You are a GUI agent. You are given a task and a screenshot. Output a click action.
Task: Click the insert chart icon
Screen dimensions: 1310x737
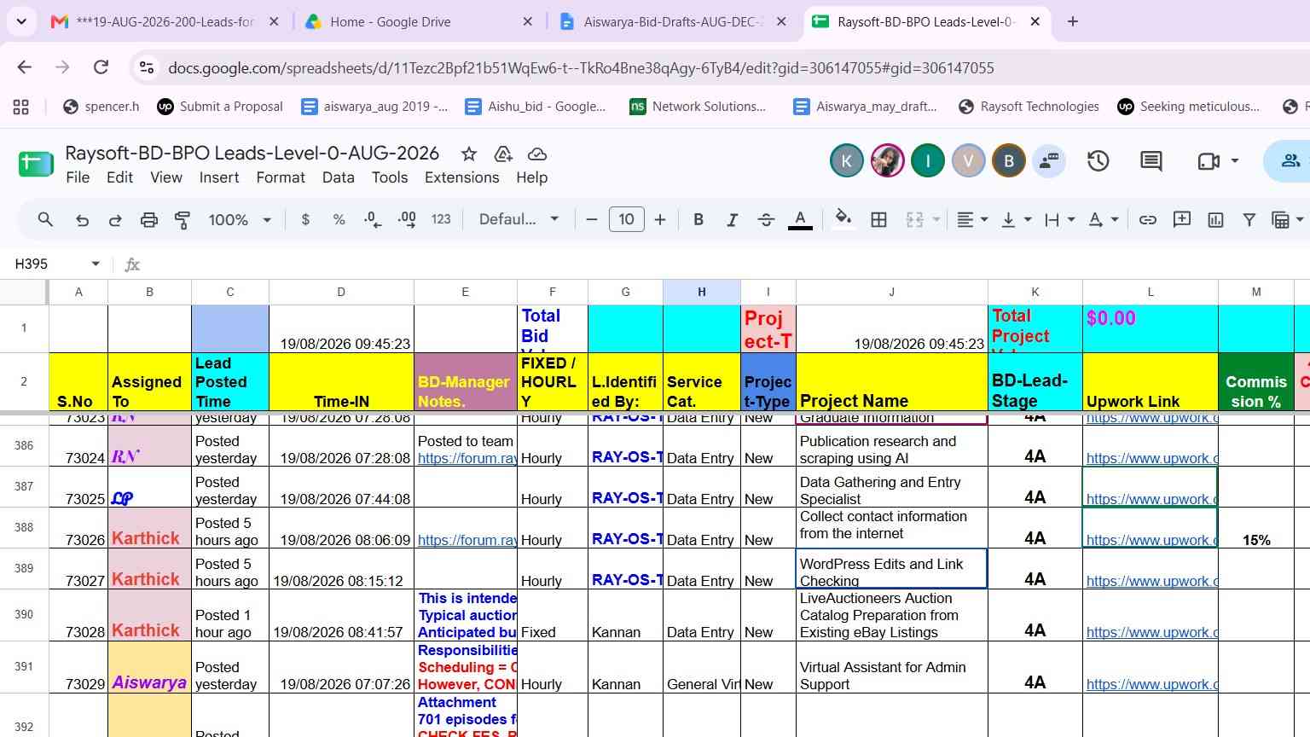tap(1215, 220)
